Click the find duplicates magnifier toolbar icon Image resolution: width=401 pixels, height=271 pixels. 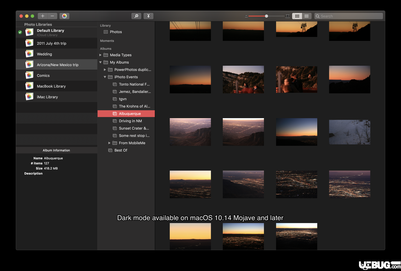(x=136, y=16)
